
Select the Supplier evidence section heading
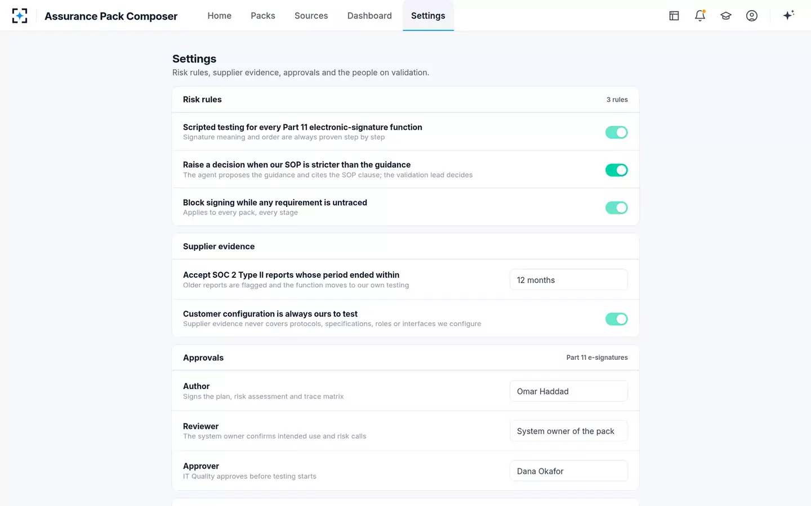point(219,246)
